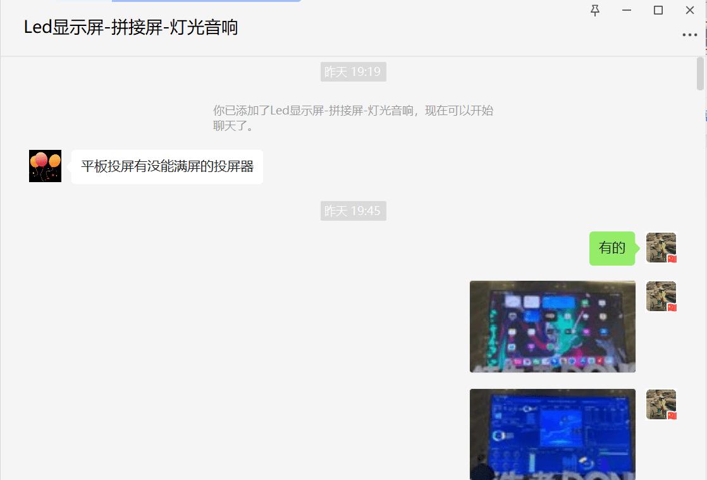Click the blue icon peeking at right edge
The width and height of the screenshot is (707, 480).
point(704,115)
